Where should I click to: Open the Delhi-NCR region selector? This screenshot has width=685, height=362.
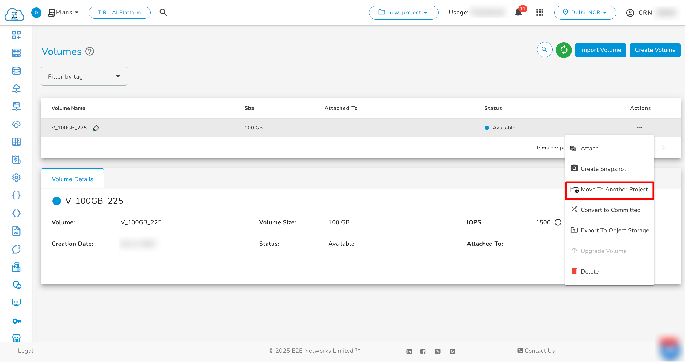(585, 12)
